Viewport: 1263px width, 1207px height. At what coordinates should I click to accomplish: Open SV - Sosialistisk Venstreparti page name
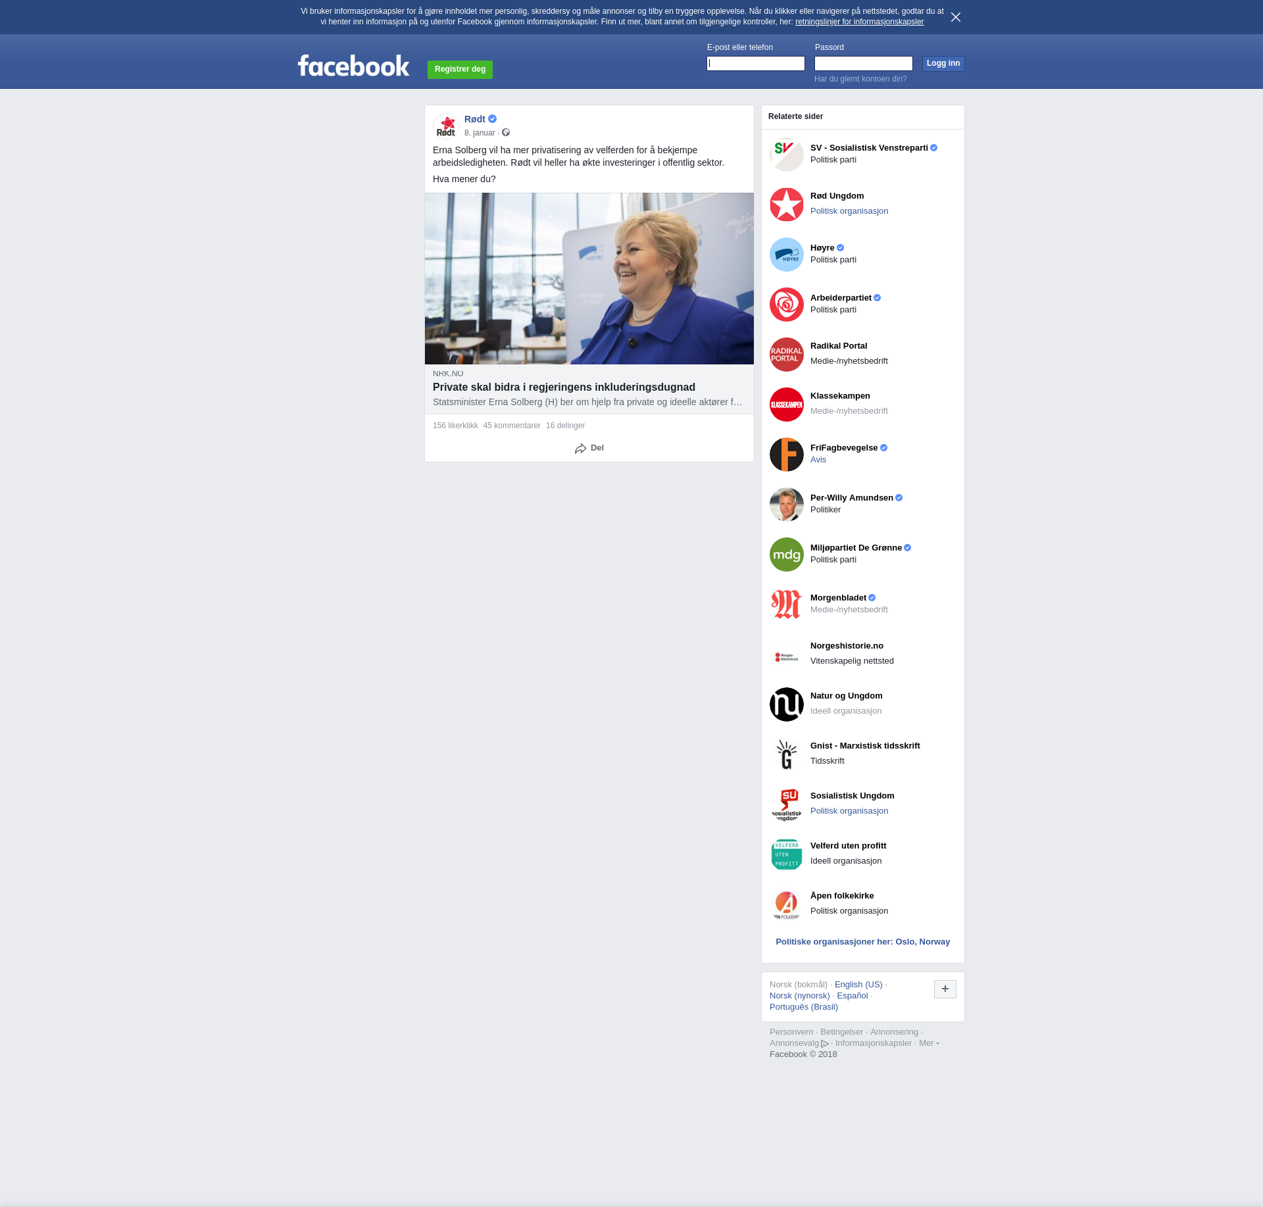click(x=869, y=148)
